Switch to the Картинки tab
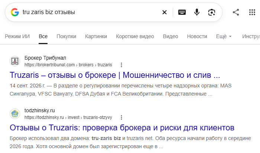The height and width of the screenshot is (153, 260). click(96, 36)
